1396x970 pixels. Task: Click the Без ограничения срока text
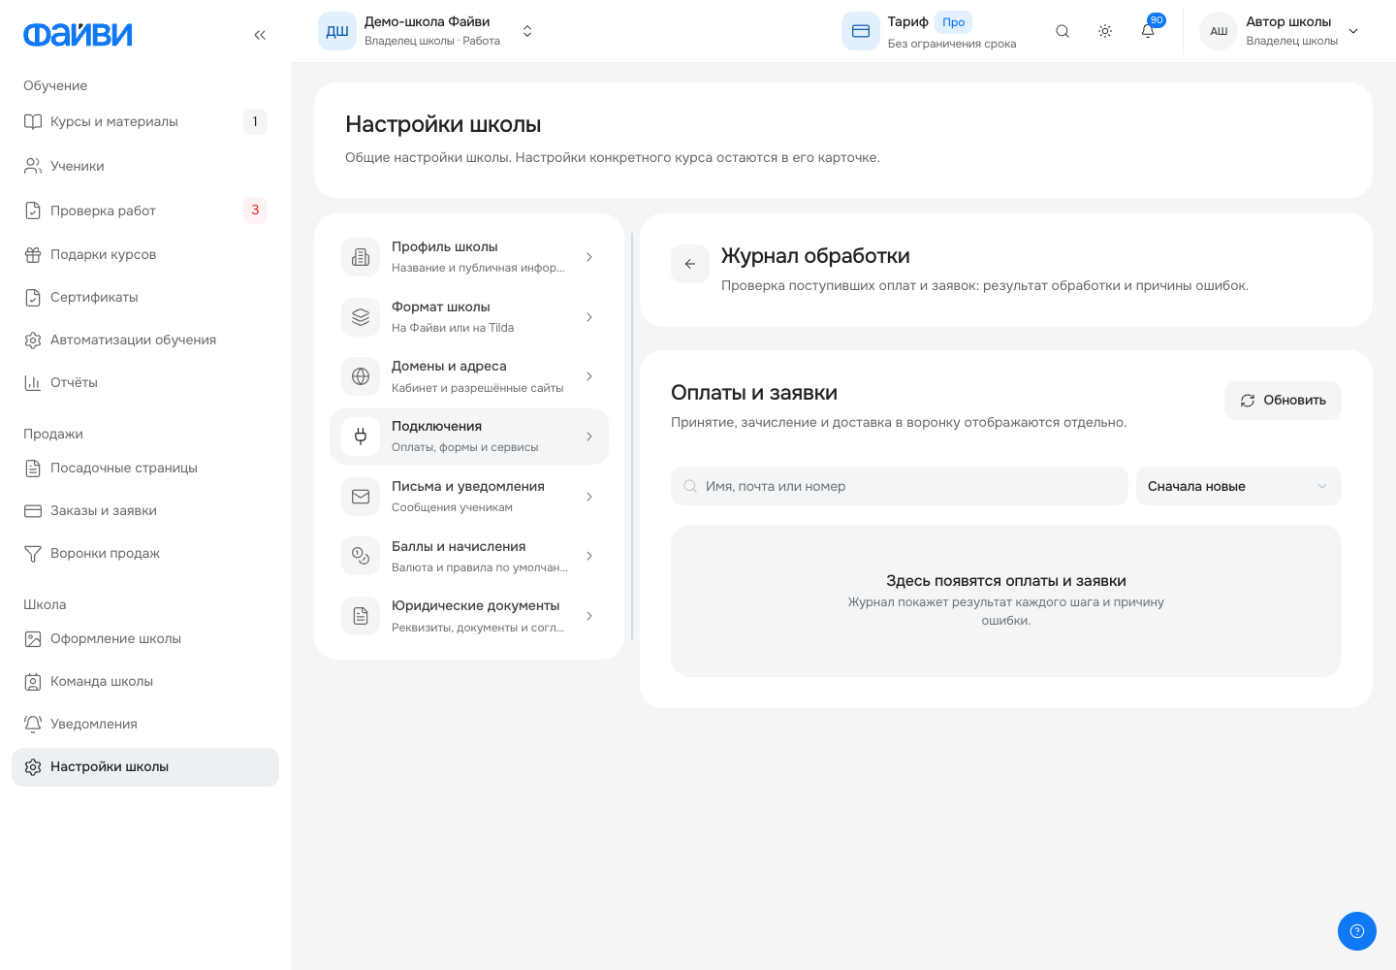pos(952,44)
